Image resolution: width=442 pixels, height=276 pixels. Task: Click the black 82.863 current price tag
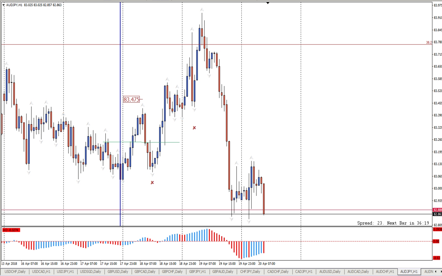tap(437, 214)
